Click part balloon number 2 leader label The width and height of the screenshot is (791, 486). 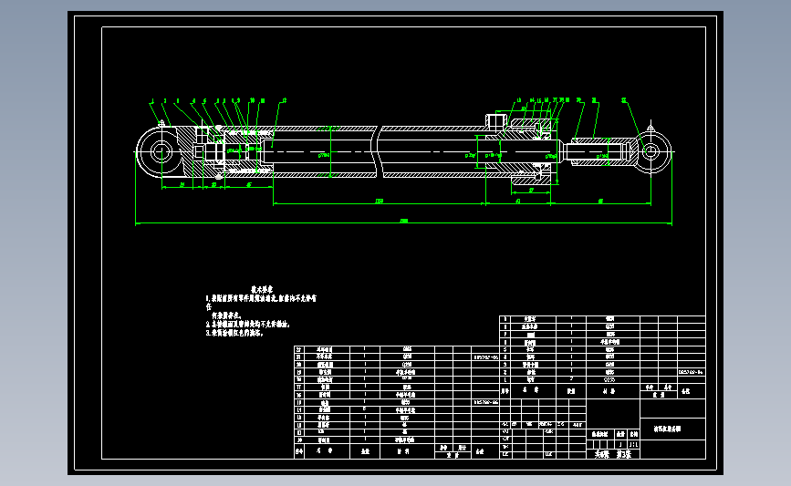(x=165, y=101)
